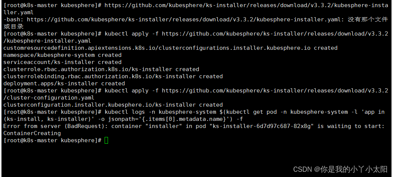Screen dimensions: 393x177
Task: Select the customresourcedefinition created output line
Action: pyautogui.click(x=170, y=48)
